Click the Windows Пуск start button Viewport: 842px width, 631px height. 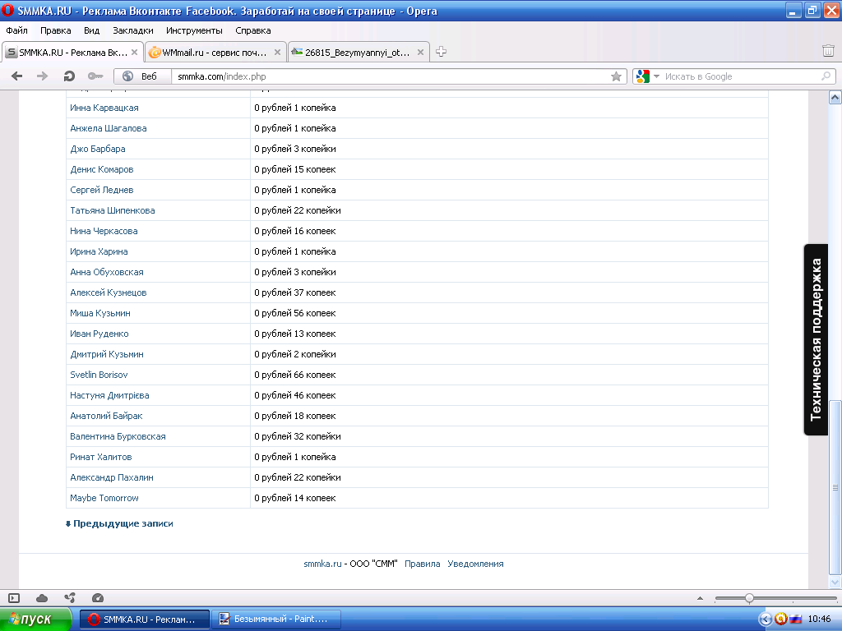35,619
